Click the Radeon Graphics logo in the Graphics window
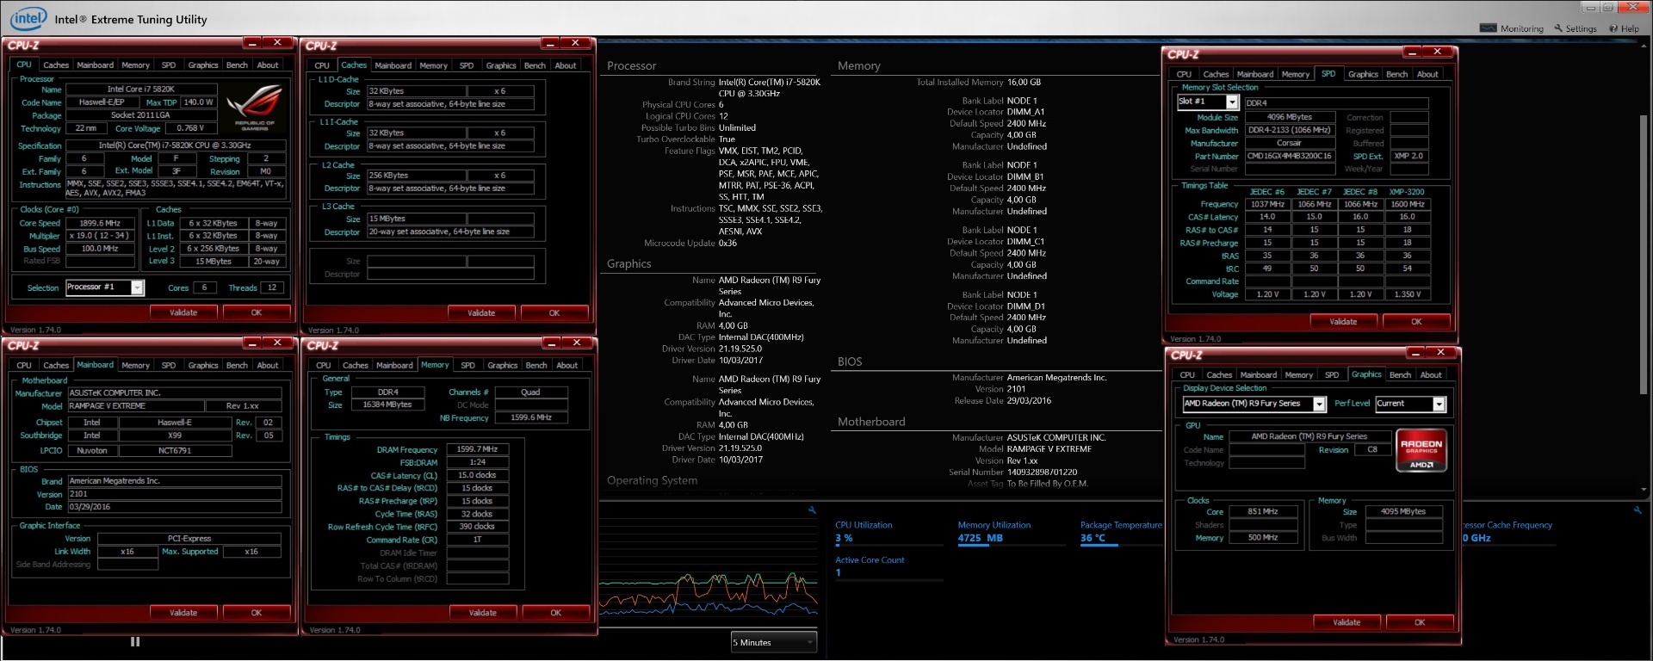This screenshot has height=661, width=1653. click(1421, 449)
